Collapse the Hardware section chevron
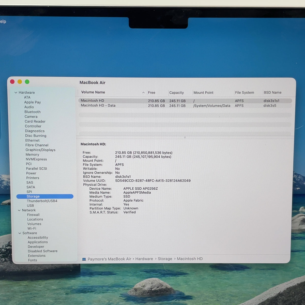The height and width of the screenshot is (305, 305). coord(16,93)
